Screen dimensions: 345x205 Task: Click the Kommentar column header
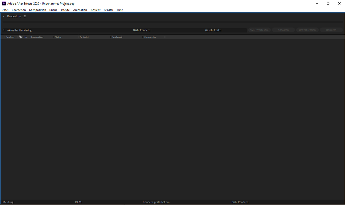[150, 37]
